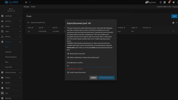This screenshot has width=178, height=100.
Task: Sort by the Used column
Action: 55,28
